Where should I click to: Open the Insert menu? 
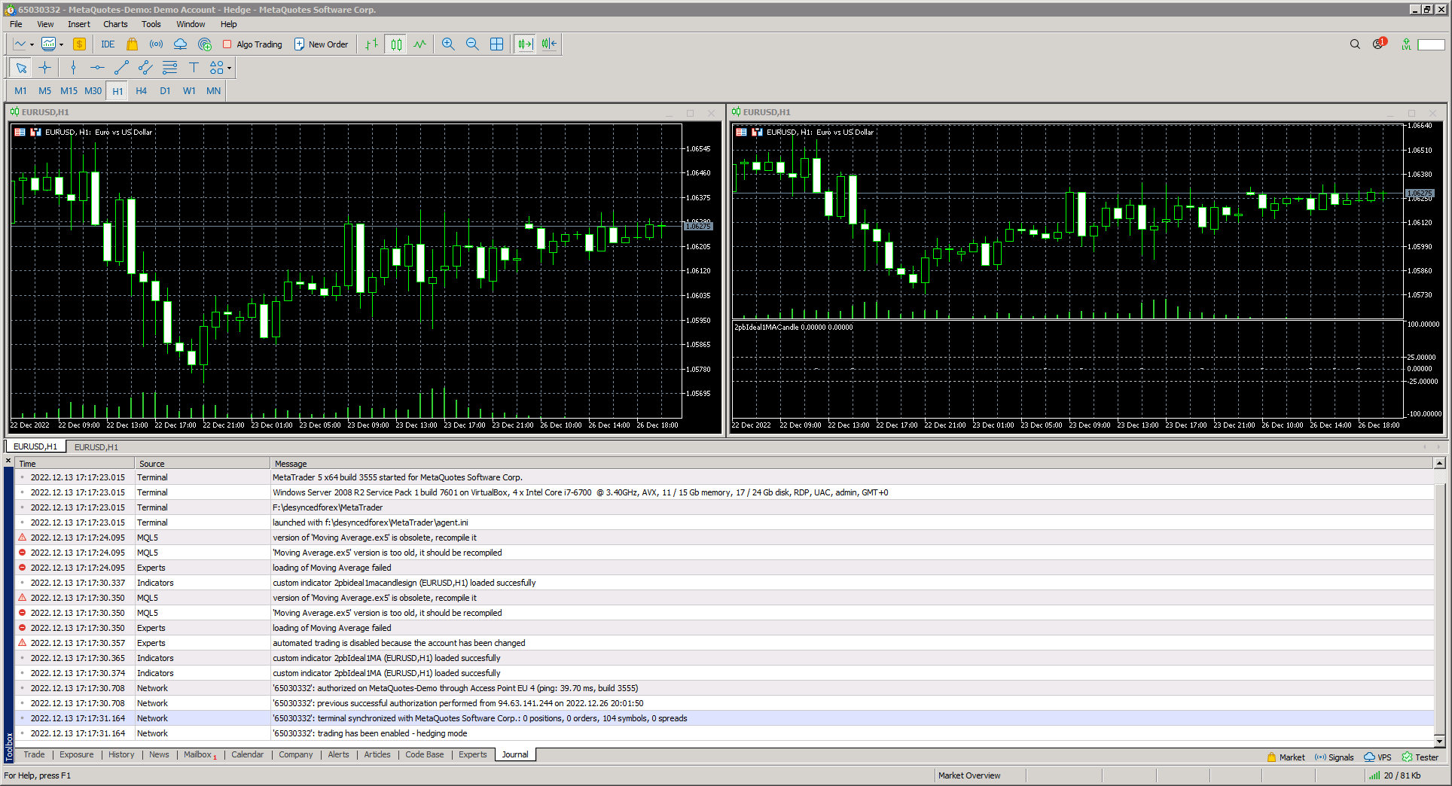[x=78, y=24]
